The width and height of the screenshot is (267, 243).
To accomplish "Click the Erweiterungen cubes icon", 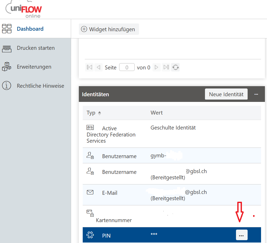I will tap(7, 67).
